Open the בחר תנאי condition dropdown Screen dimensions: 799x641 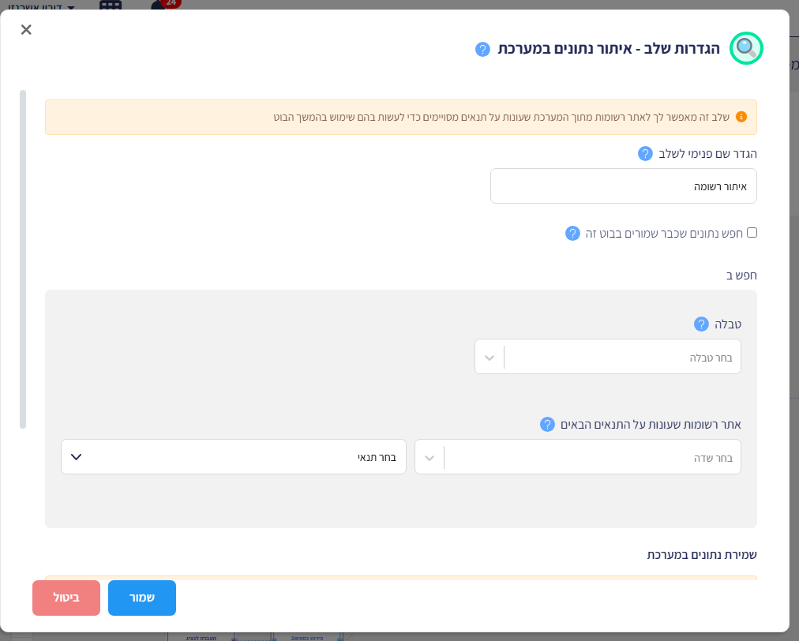coord(234,457)
